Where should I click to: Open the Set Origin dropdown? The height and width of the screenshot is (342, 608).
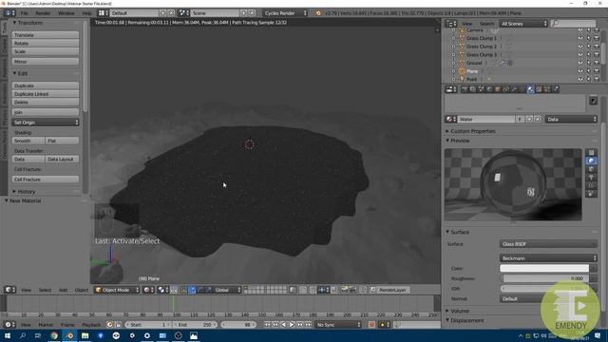[46, 123]
